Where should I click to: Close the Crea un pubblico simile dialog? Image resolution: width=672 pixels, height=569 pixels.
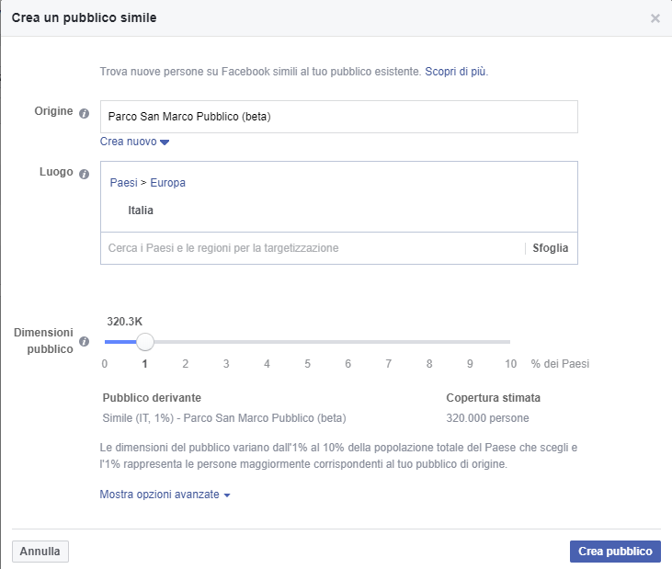point(655,18)
